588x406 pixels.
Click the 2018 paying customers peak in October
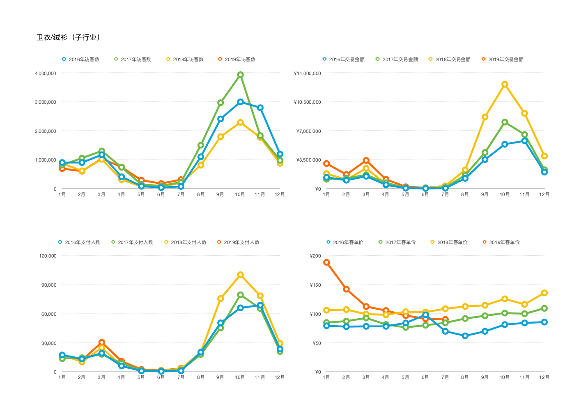pyautogui.click(x=240, y=275)
